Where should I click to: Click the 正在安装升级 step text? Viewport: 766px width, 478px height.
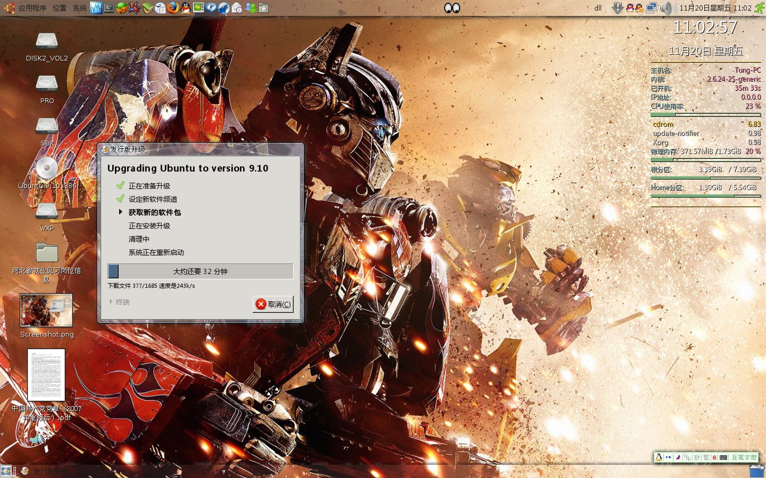149,226
